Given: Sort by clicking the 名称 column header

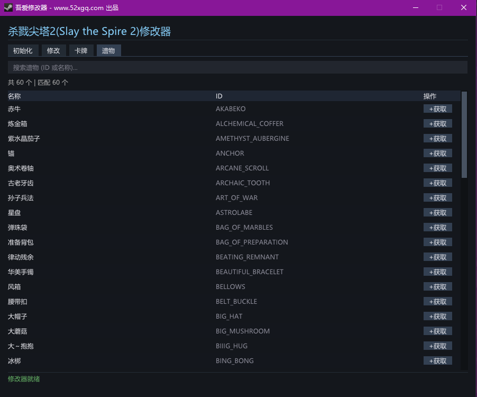Looking at the screenshot, I should pyautogui.click(x=14, y=96).
